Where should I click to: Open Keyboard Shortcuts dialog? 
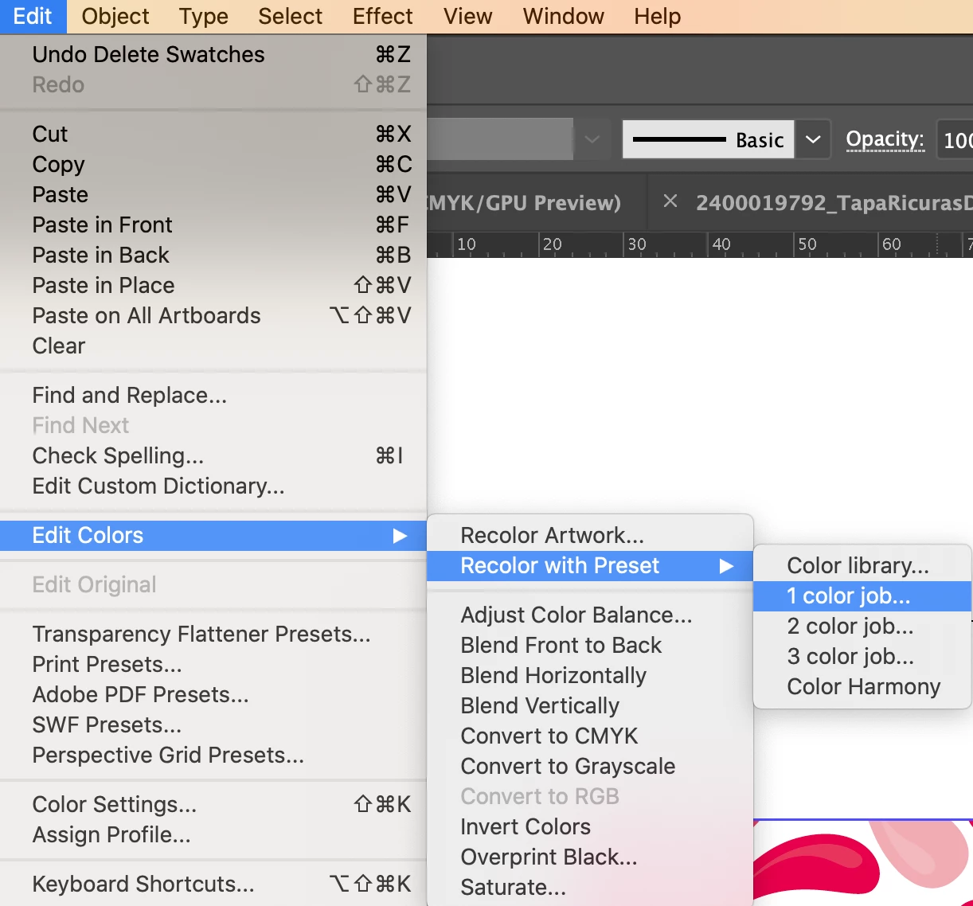click(x=213, y=884)
